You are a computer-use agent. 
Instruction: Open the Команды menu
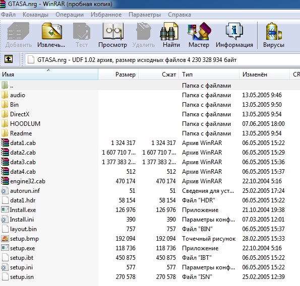[x=35, y=15]
